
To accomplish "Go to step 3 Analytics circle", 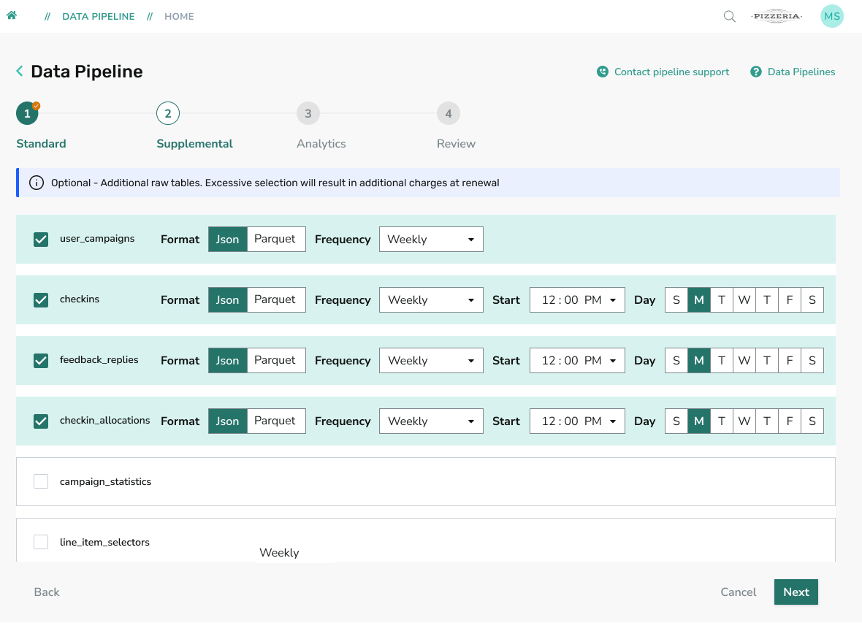I will (x=308, y=114).
